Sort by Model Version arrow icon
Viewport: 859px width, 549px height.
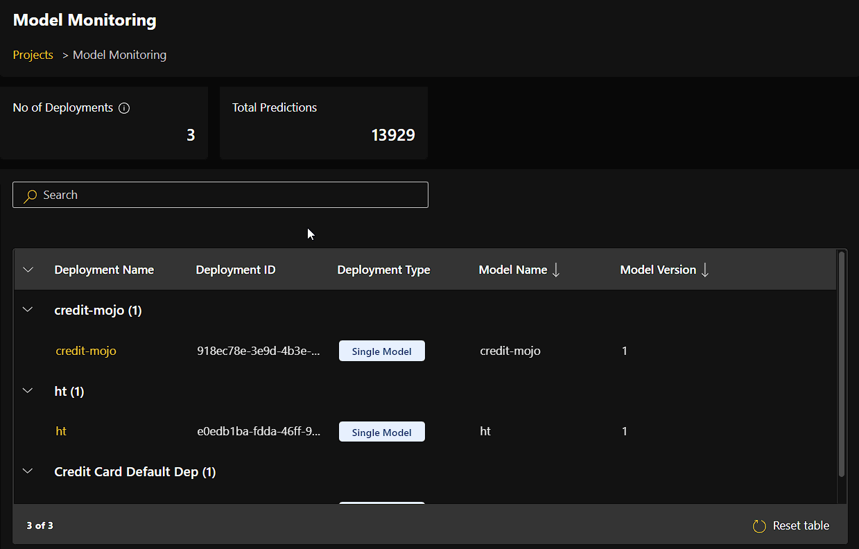705,270
